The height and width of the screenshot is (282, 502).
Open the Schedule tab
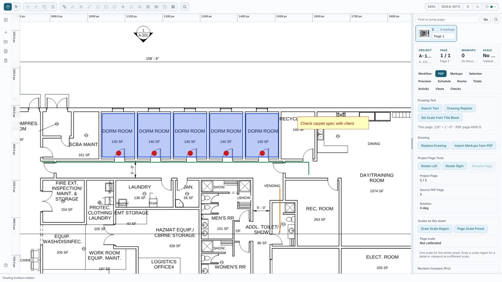pyautogui.click(x=444, y=81)
